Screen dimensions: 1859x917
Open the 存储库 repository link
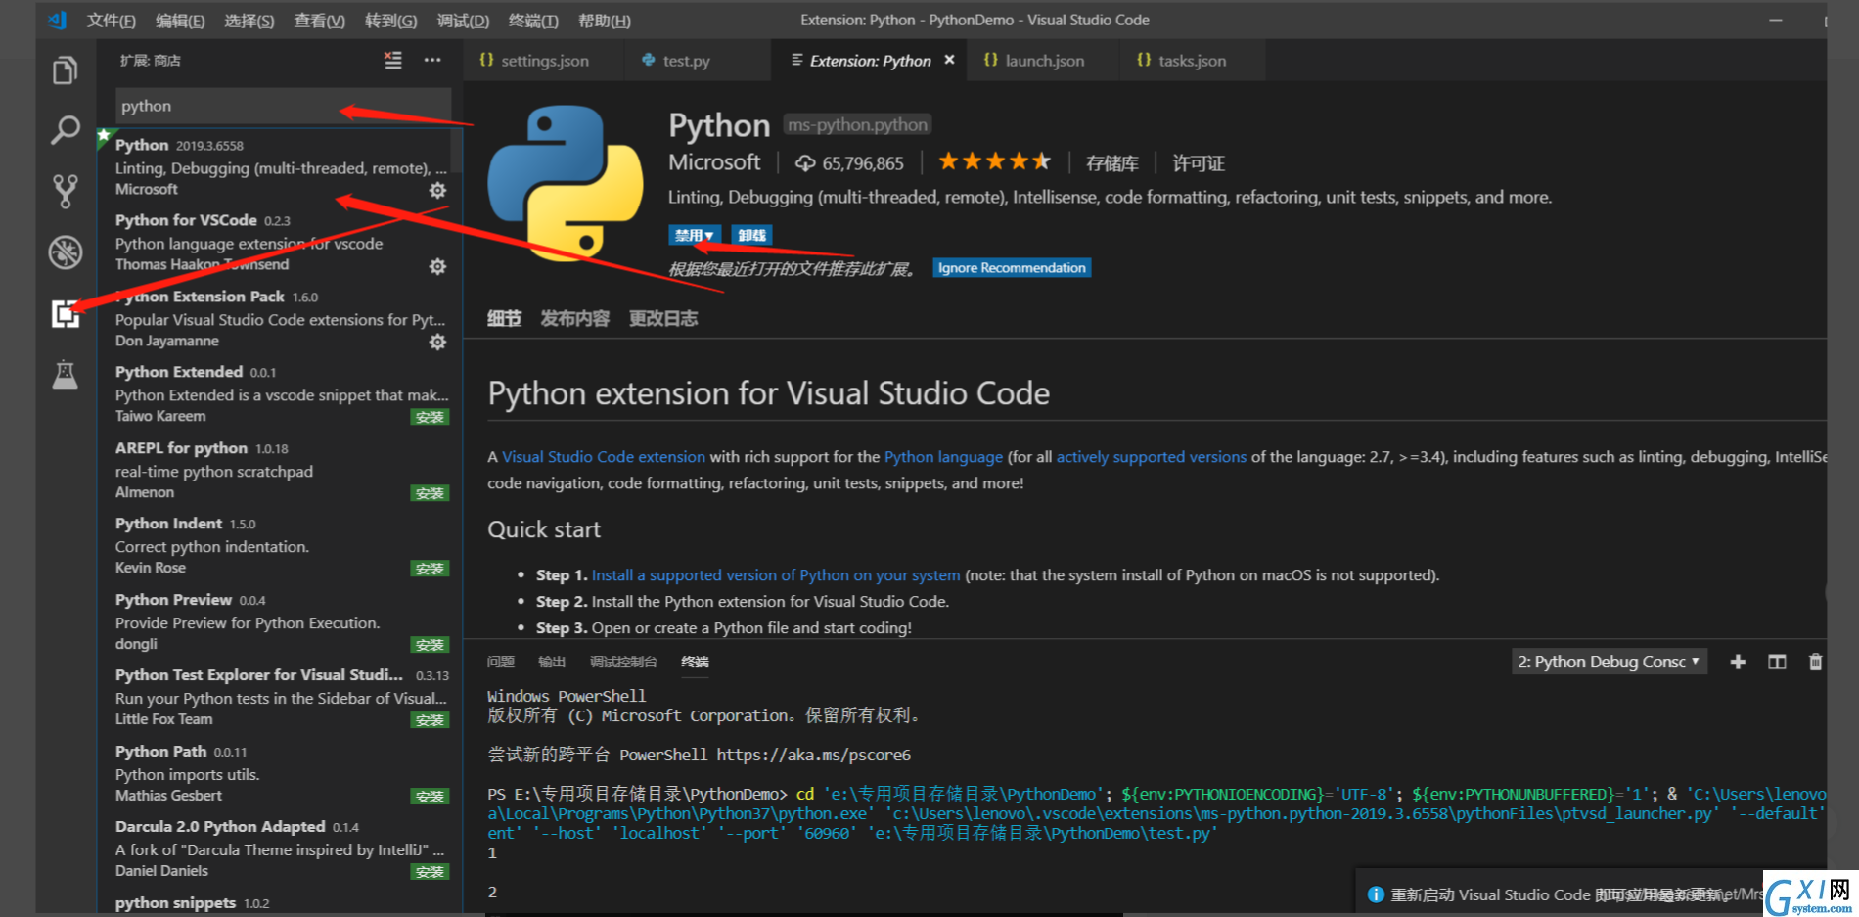(x=1112, y=163)
